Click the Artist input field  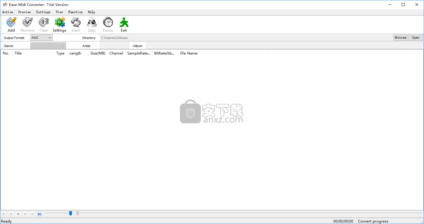point(114,46)
